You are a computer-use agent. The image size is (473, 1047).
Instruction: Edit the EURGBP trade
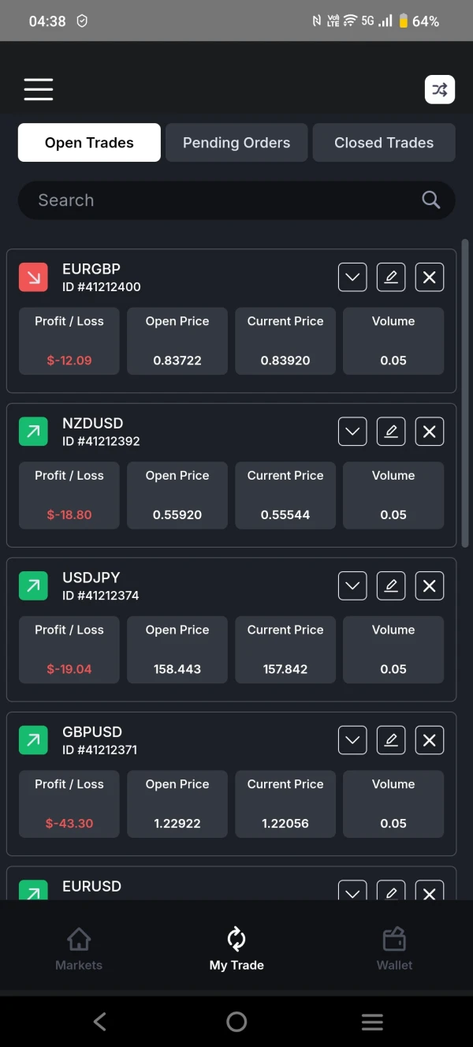pos(391,277)
